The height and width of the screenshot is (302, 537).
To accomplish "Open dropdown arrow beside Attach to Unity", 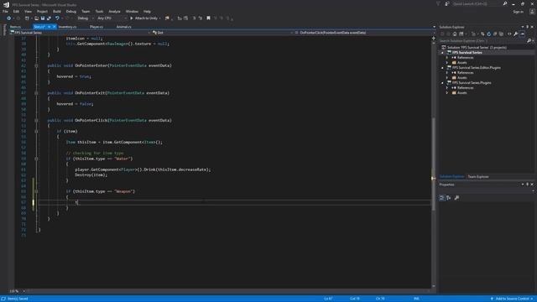I will (x=160, y=18).
